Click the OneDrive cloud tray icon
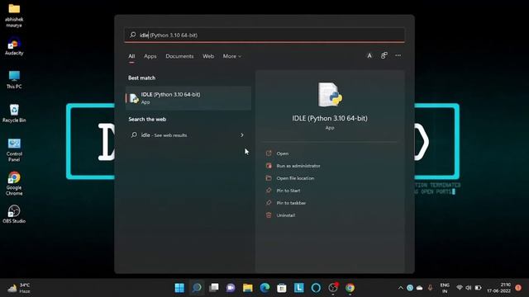 click(419, 288)
